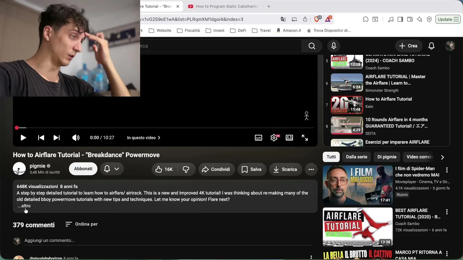Share the video via Condividi

(216, 169)
